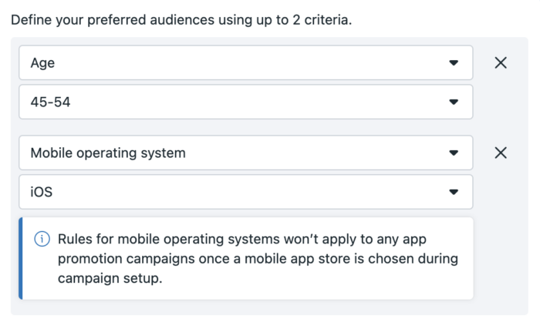Click the mobile operating systems rules notice text

click(x=258, y=259)
